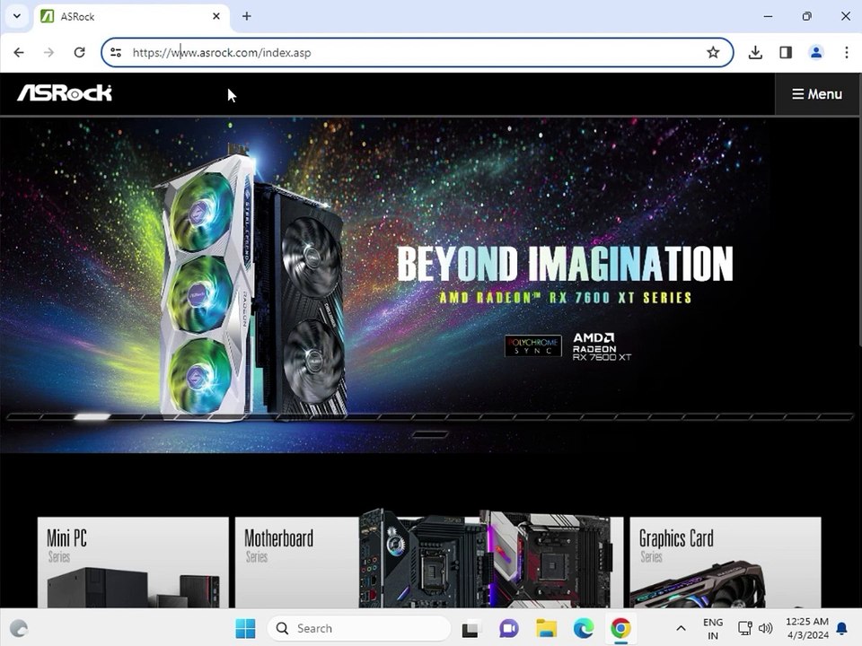Image resolution: width=862 pixels, height=646 pixels.
Task: Minimize the Chrome window
Action: click(x=768, y=16)
